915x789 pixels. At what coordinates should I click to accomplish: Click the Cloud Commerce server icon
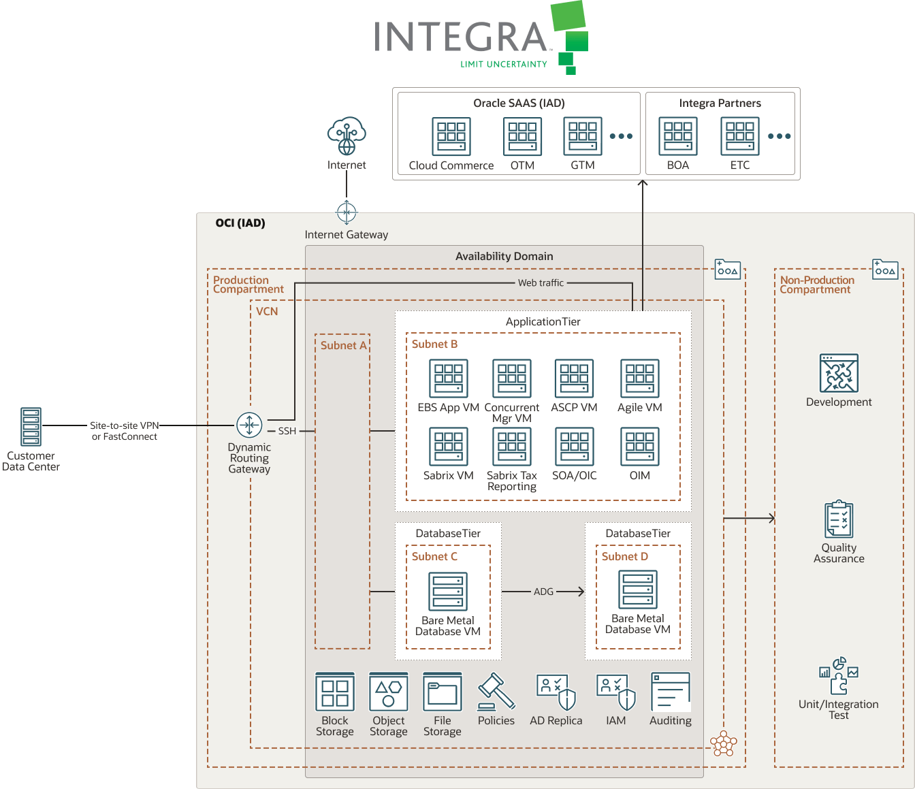pos(451,136)
